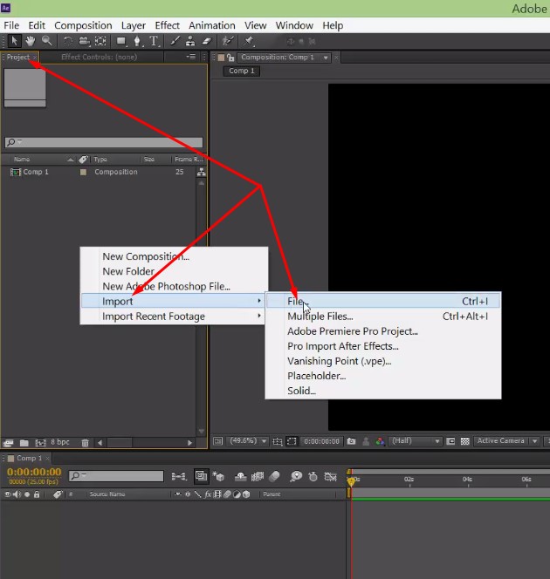Select the Unified Camera tool
The image size is (550, 579).
(x=85, y=41)
